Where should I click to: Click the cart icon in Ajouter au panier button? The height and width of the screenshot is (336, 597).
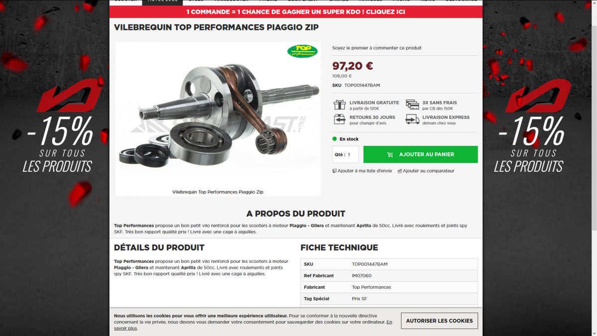coord(390,154)
